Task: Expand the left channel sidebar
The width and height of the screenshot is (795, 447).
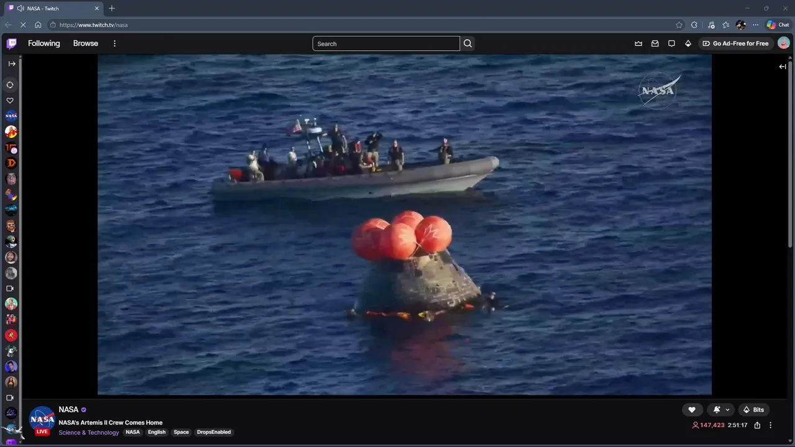Action: coord(12,63)
